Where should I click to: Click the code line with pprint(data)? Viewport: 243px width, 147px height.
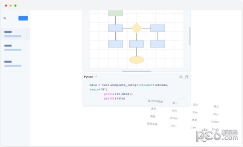115,98
